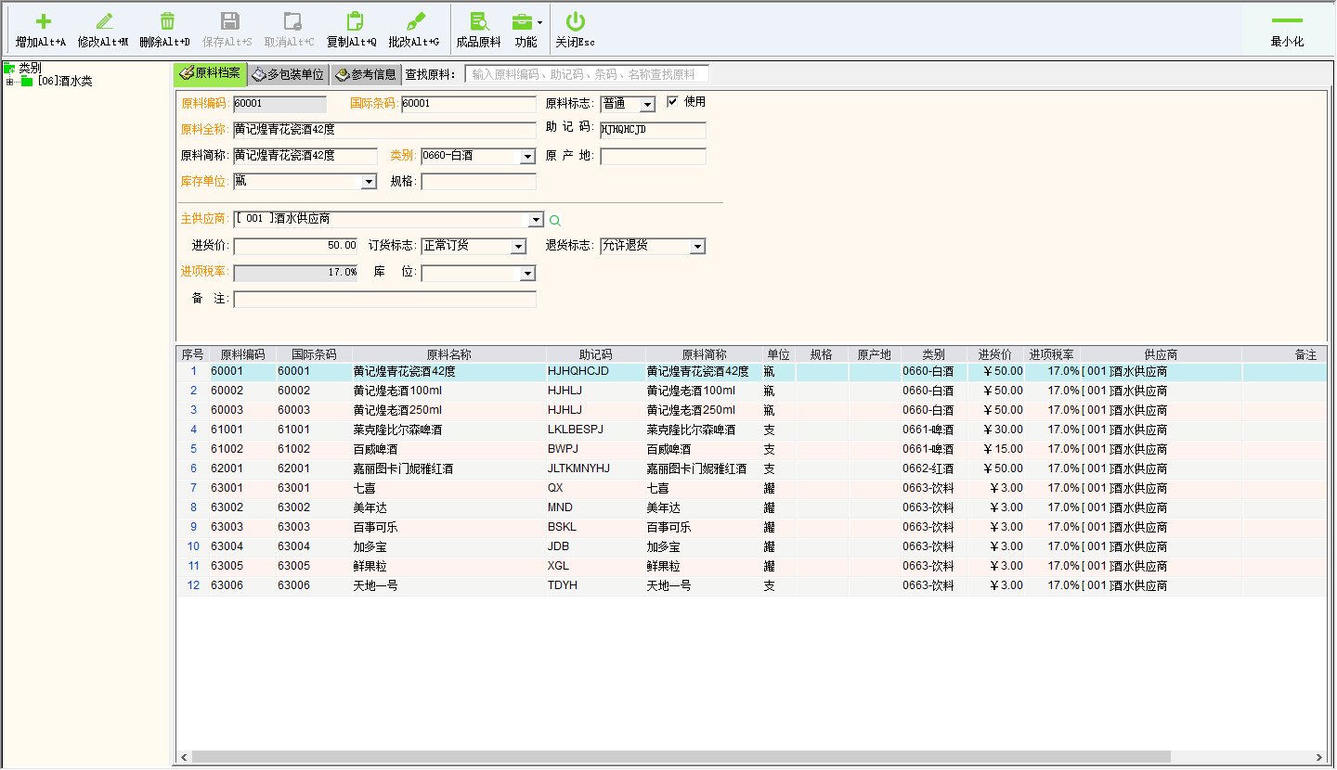
Task: Click the 进货价 input field
Action: [x=295, y=246]
